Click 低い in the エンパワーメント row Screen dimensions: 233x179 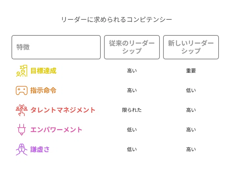(132, 130)
